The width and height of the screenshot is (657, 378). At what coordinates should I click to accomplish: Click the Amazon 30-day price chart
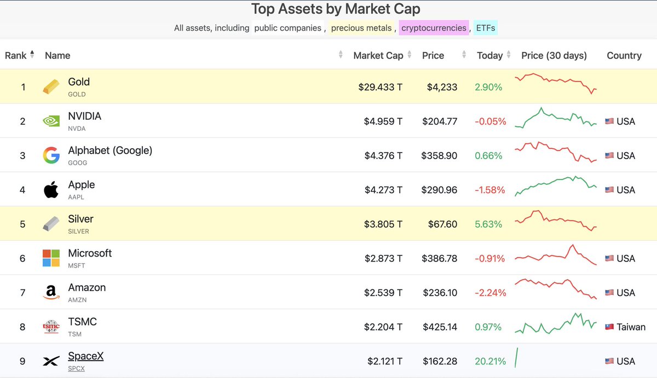pyautogui.click(x=556, y=289)
